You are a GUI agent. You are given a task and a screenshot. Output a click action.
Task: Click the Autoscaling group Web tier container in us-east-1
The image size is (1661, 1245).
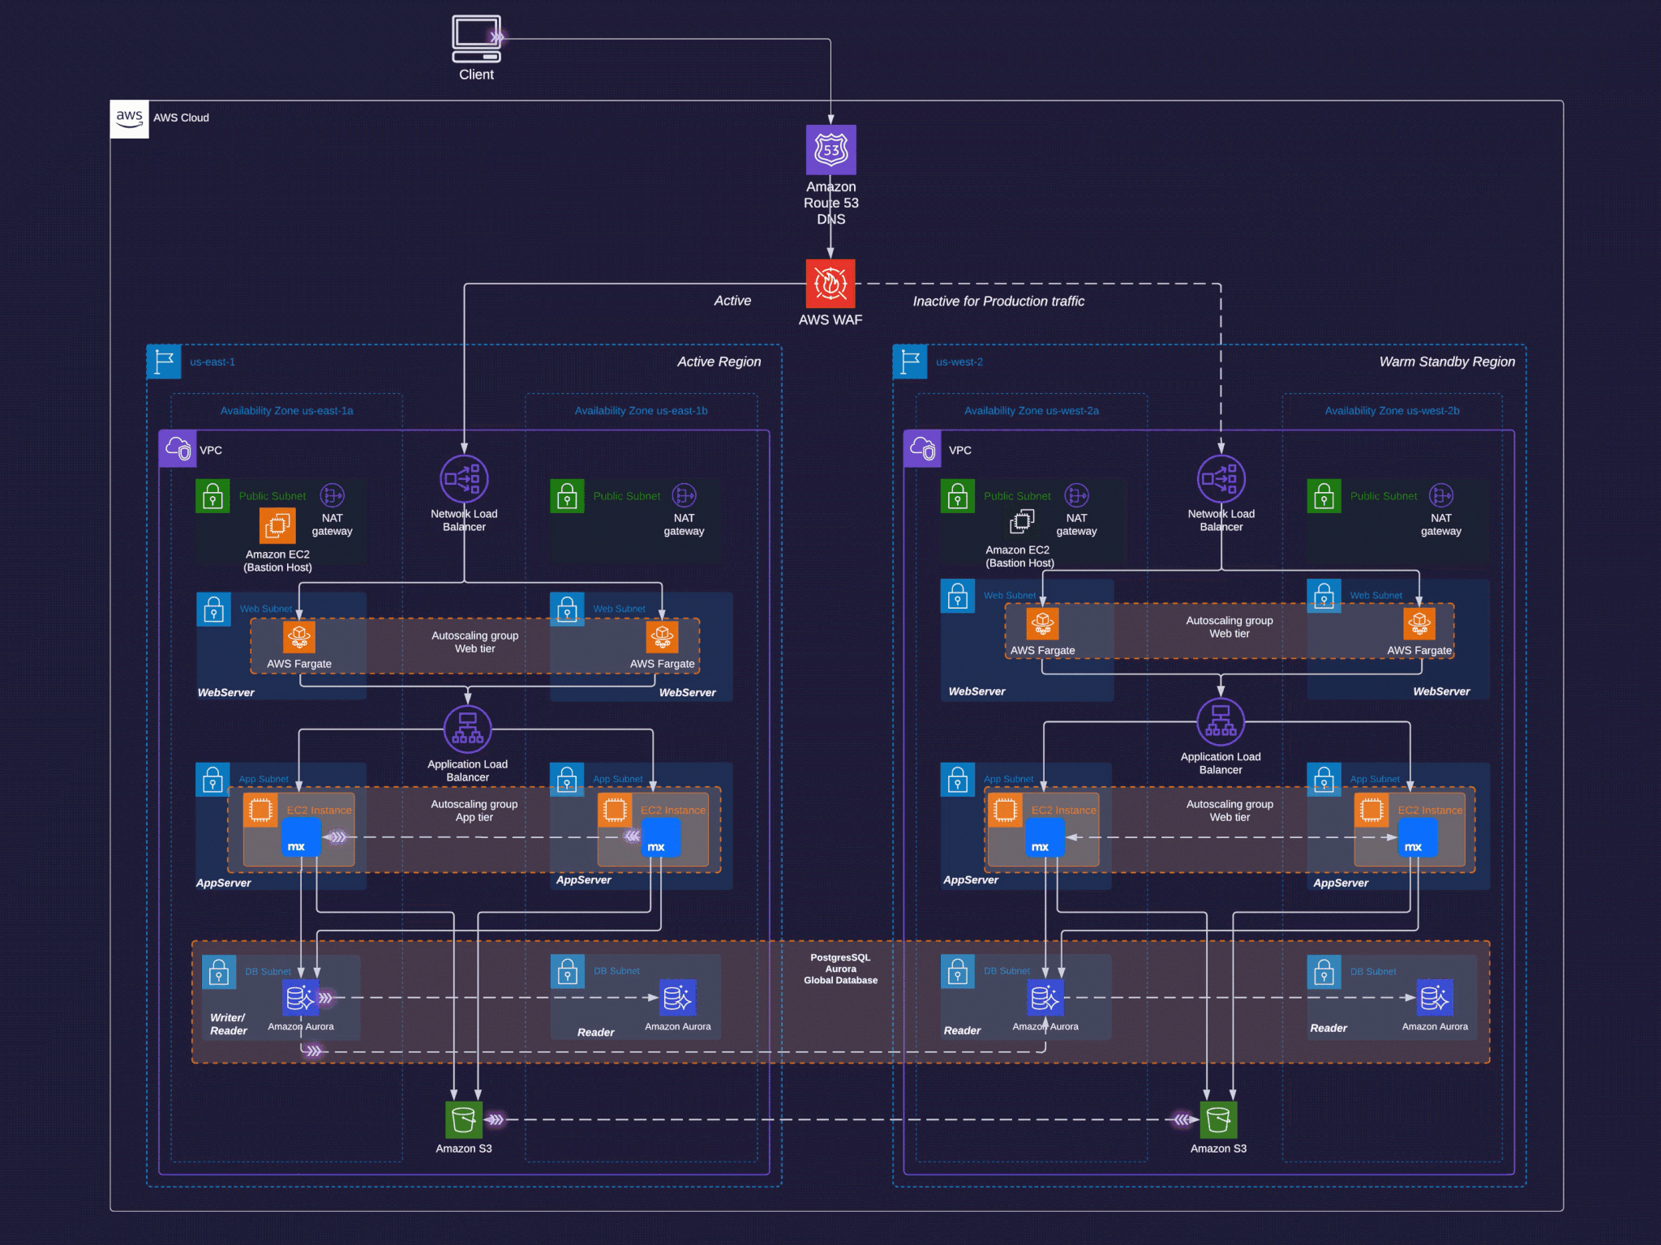[x=475, y=642]
